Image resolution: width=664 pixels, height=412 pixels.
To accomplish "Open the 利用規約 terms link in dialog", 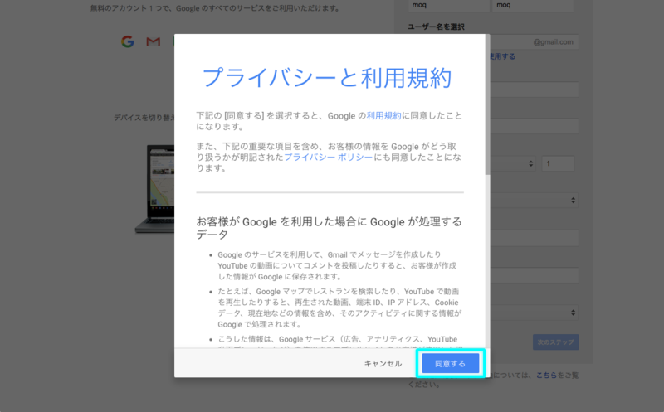I will (x=383, y=115).
